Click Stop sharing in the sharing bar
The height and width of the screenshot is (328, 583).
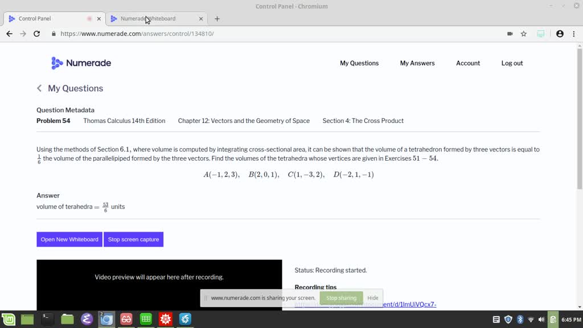tap(341, 298)
